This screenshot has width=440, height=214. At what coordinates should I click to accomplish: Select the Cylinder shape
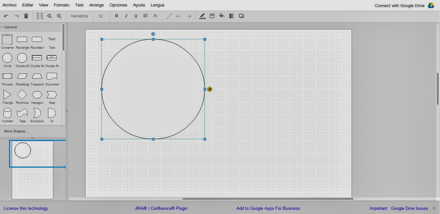point(7,113)
